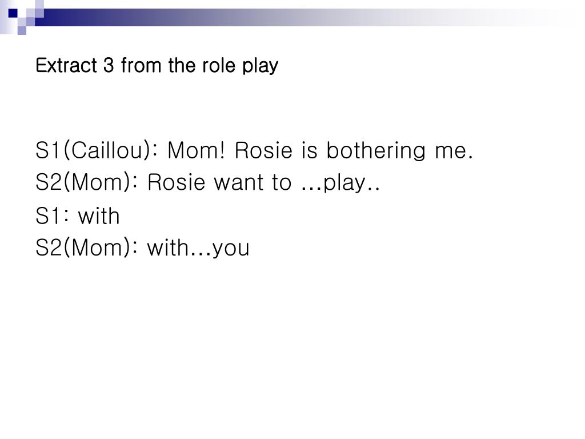Click the dark blue square in corner decoration
Viewport: 585px width, 439px height.
click(13, 13)
